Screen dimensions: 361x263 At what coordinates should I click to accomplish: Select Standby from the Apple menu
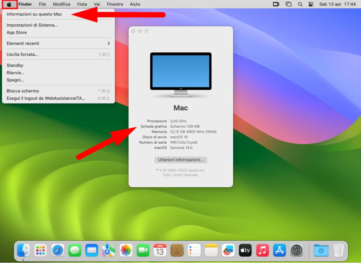pyautogui.click(x=58, y=65)
